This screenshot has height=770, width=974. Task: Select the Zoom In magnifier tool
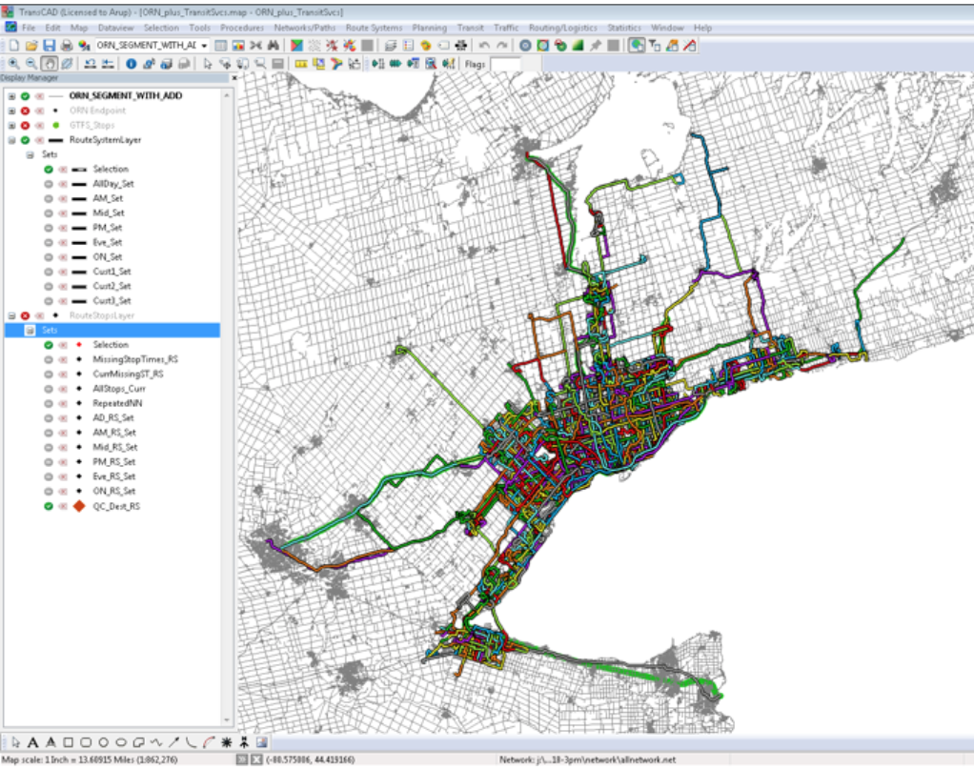click(x=14, y=63)
